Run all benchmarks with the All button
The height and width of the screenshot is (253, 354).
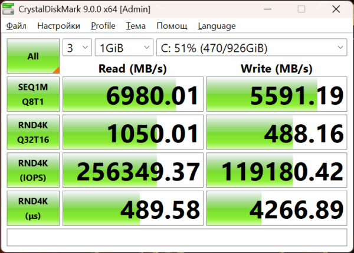33,56
